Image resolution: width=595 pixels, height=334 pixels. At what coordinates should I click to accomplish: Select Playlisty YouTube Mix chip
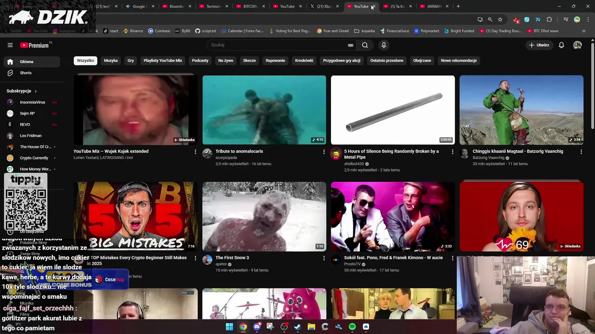(x=163, y=60)
